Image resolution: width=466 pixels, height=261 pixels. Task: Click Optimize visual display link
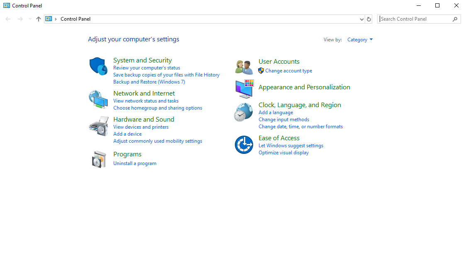(283, 153)
